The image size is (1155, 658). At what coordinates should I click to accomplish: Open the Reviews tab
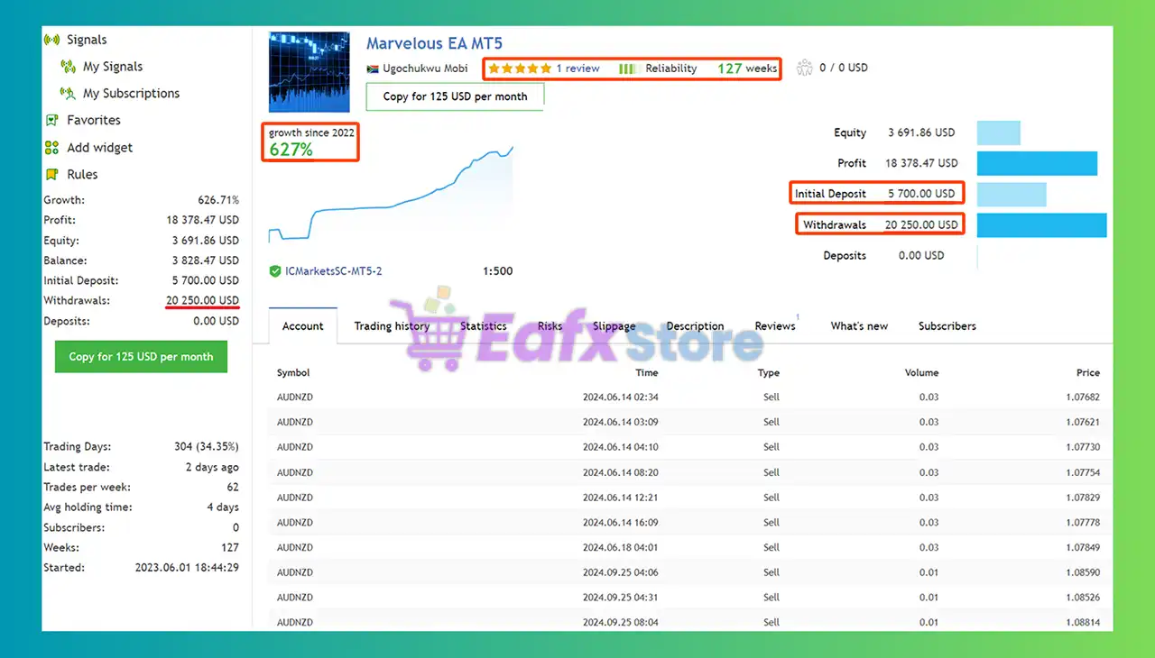tap(774, 326)
